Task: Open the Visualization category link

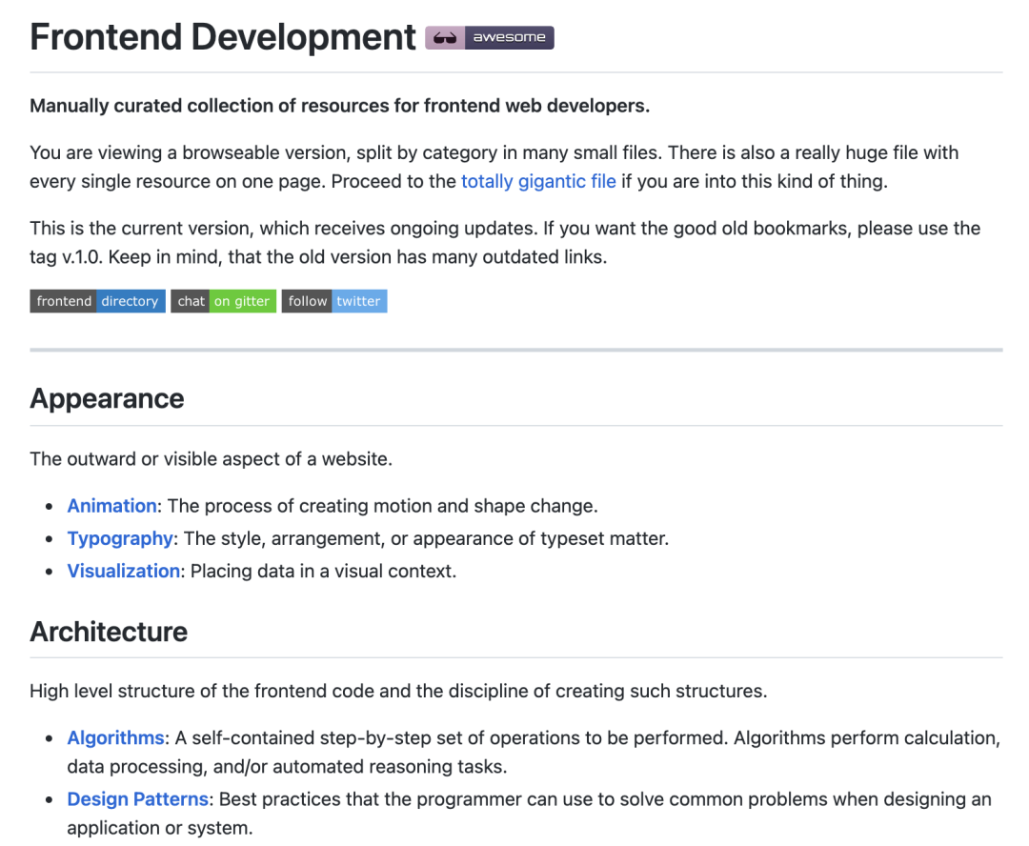Action: [123, 571]
